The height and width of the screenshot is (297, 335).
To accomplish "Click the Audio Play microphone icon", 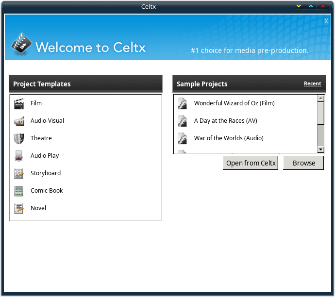I will point(19,156).
